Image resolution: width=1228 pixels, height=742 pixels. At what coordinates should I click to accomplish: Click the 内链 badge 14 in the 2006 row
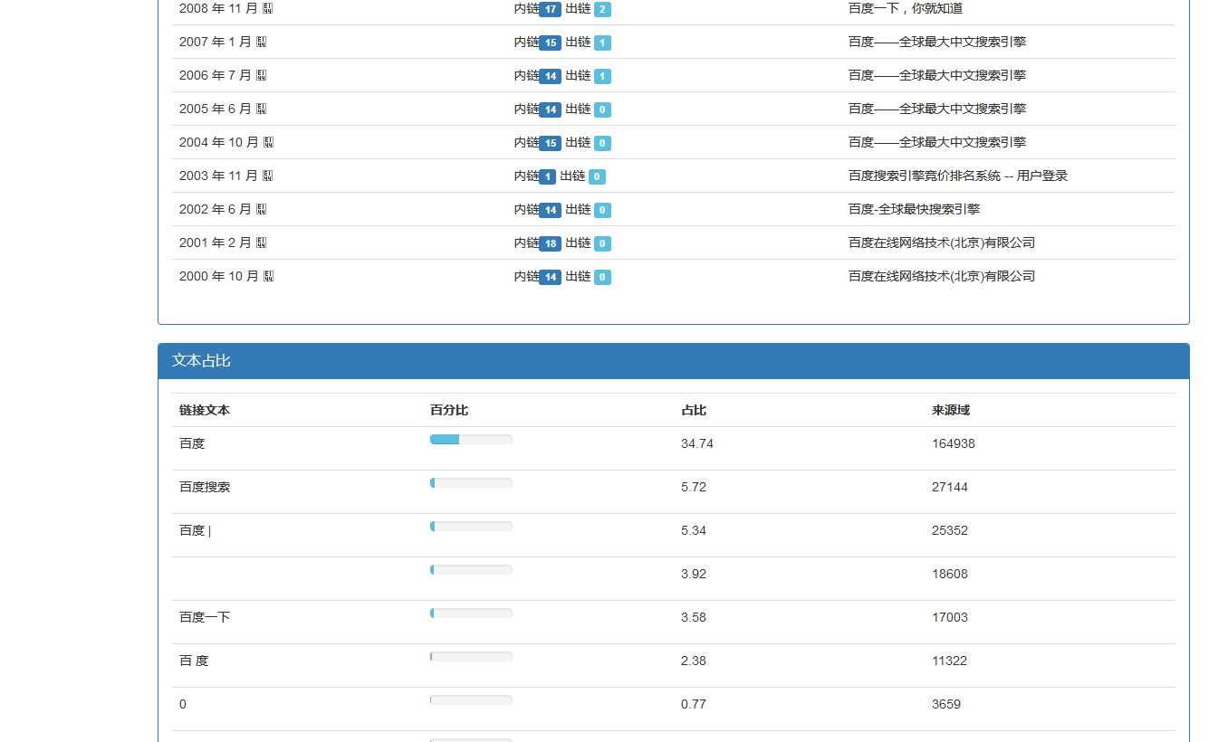pyautogui.click(x=550, y=76)
